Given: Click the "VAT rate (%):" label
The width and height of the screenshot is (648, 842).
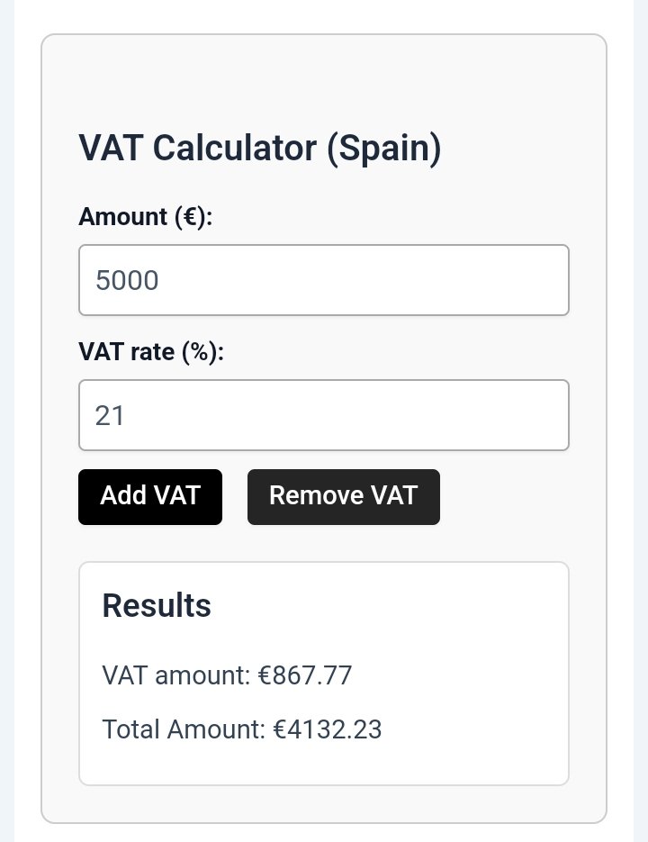Looking at the screenshot, I should pyautogui.click(x=151, y=352).
